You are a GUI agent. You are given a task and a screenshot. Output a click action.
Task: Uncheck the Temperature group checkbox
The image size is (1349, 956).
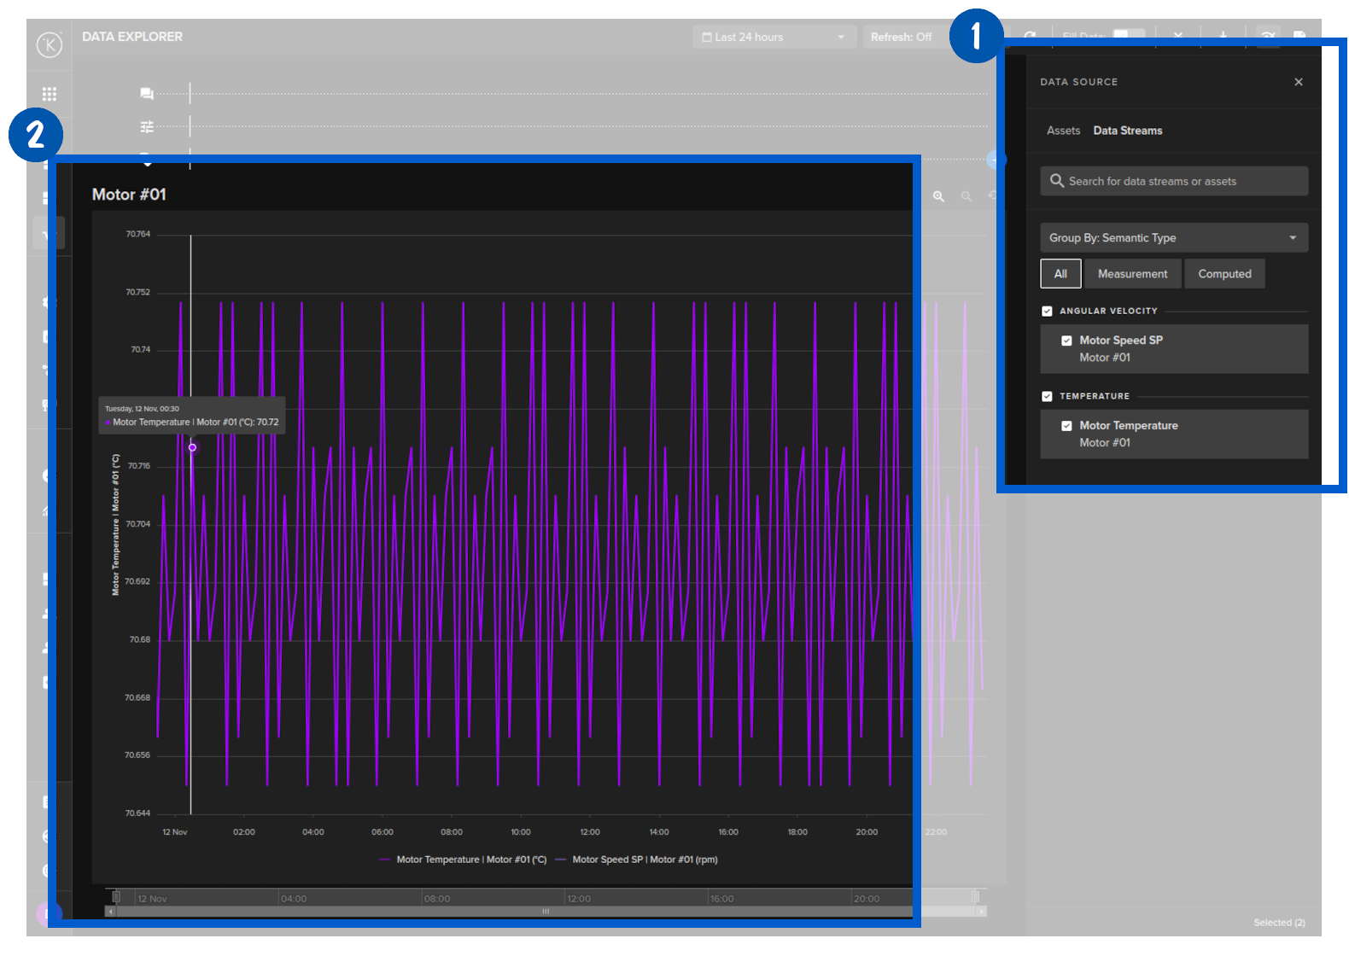click(1047, 397)
